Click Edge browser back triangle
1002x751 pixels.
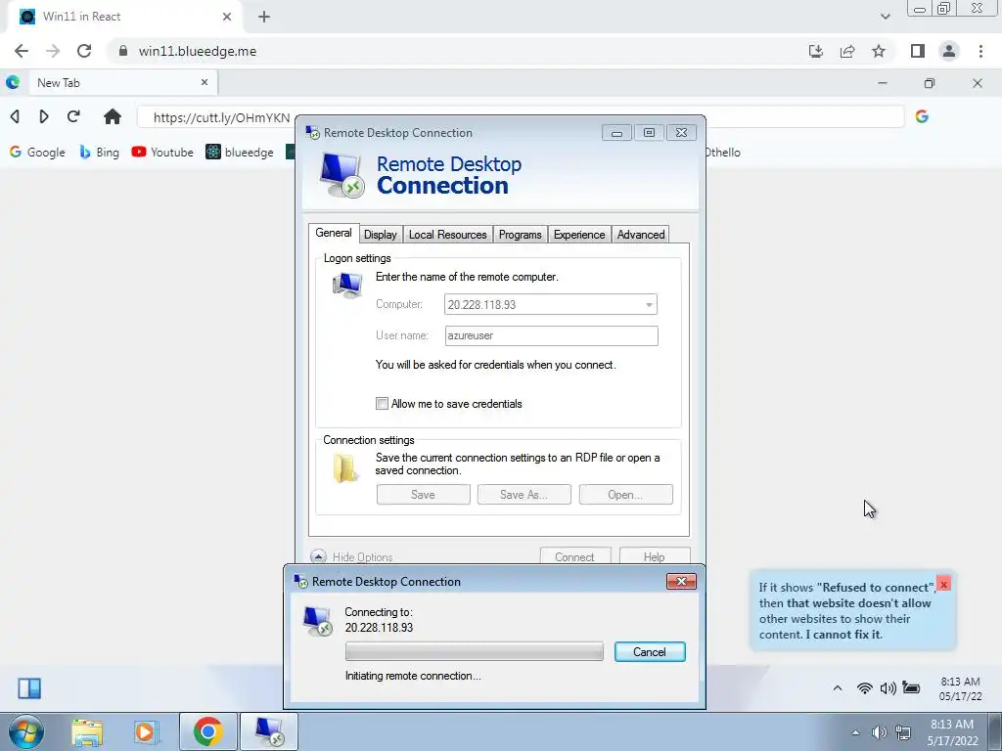15,116
